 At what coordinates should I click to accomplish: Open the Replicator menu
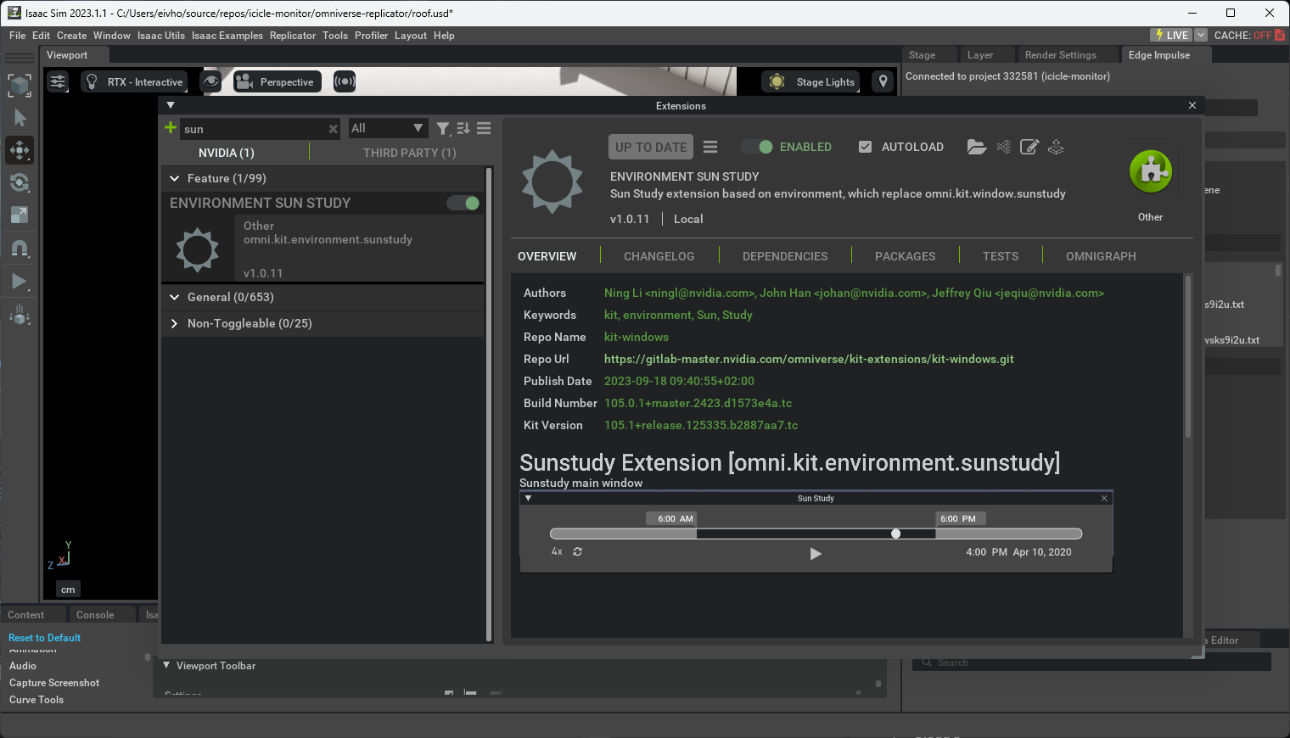292,36
